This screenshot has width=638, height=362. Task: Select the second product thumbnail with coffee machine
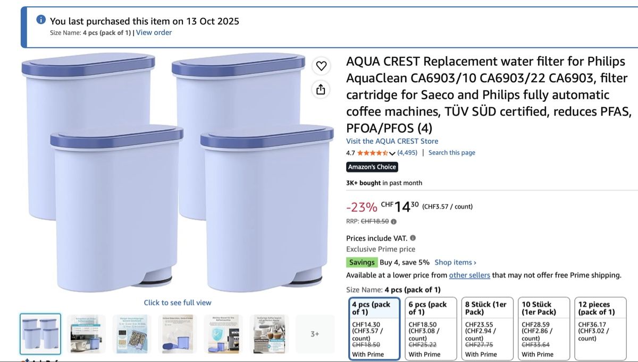pyautogui.click(x=86, y=334)
